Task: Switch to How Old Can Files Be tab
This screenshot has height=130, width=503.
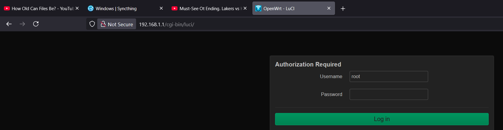Action: click(x=39, y=9)
